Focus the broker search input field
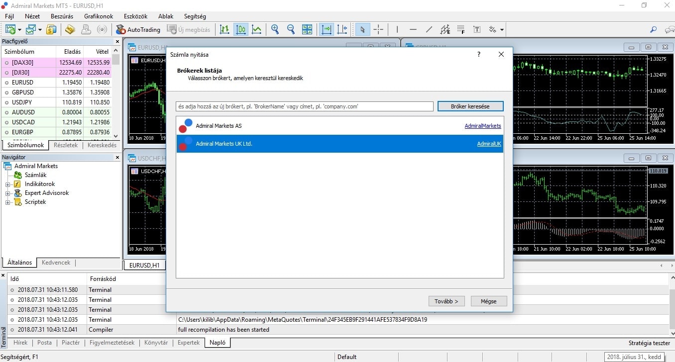The height and width of the screenshot is (362, 675). coord(305,106)
